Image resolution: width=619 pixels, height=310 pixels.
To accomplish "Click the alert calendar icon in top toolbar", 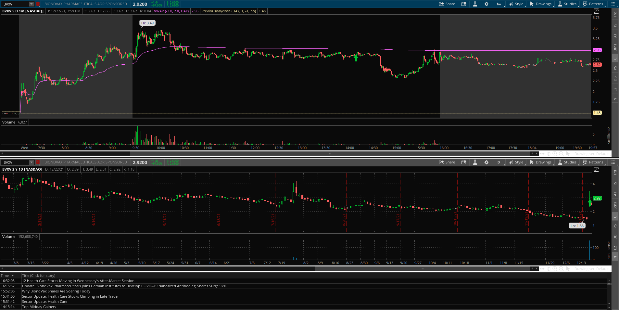I will (464, 4).
